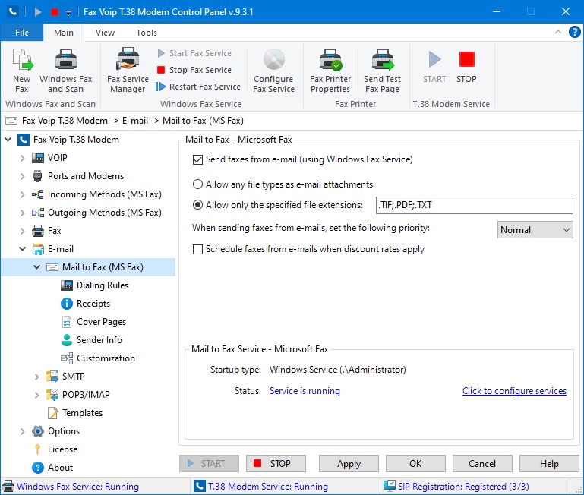Click the Apply button
584x495 pixels.
click(x=349, y=464)
